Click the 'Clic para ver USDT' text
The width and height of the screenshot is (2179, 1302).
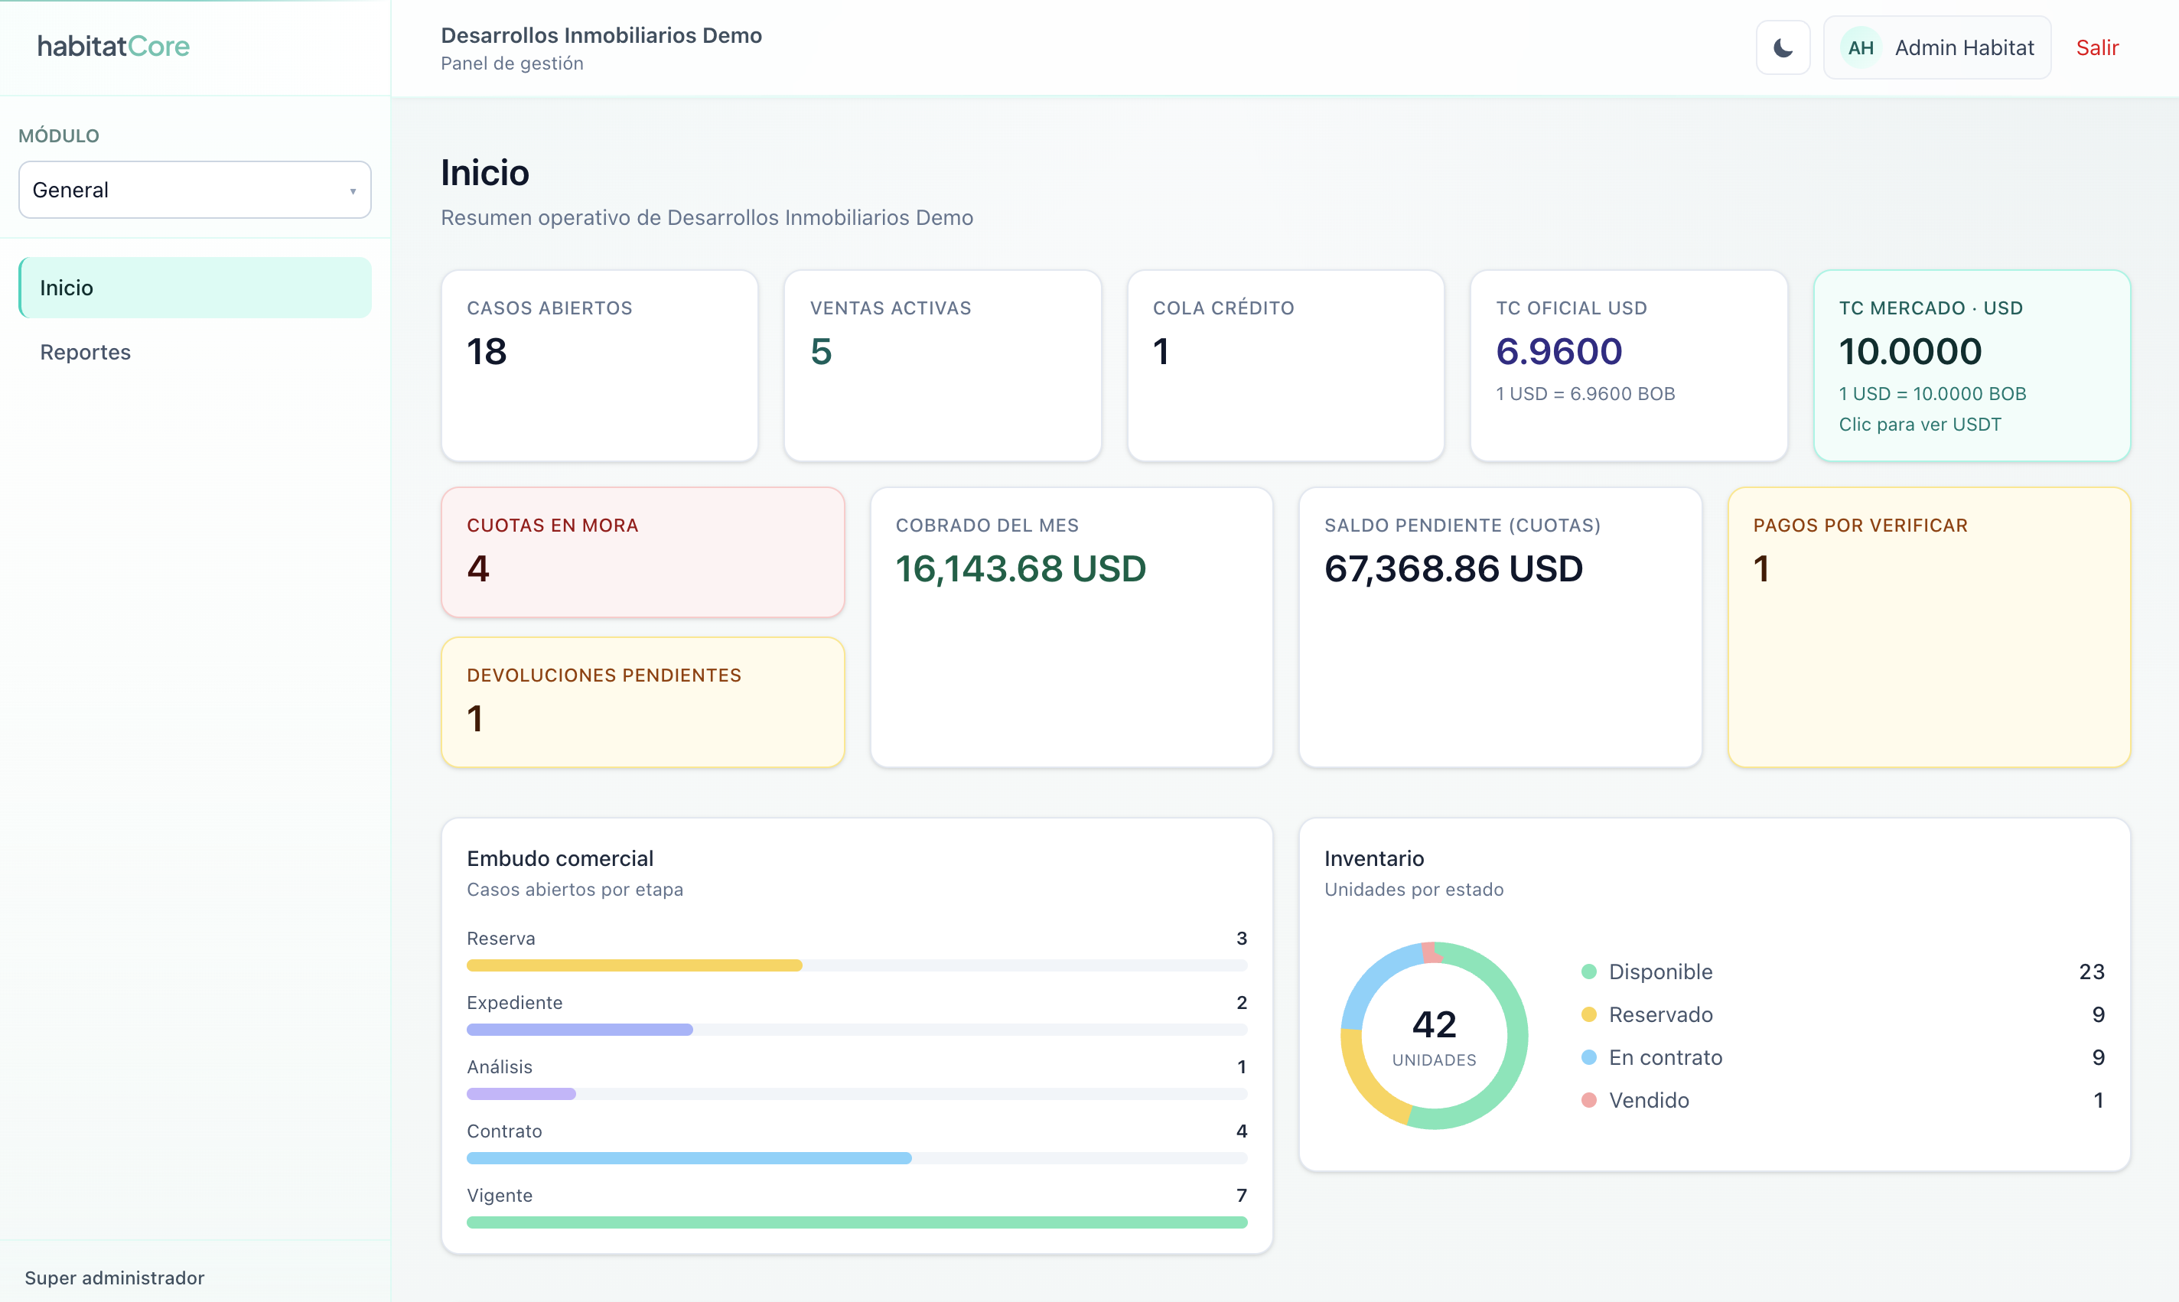[1920, 424]
